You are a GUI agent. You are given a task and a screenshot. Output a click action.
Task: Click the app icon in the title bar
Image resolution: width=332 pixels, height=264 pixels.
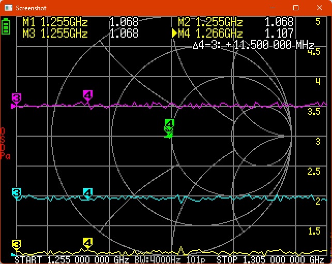point(8,8)
